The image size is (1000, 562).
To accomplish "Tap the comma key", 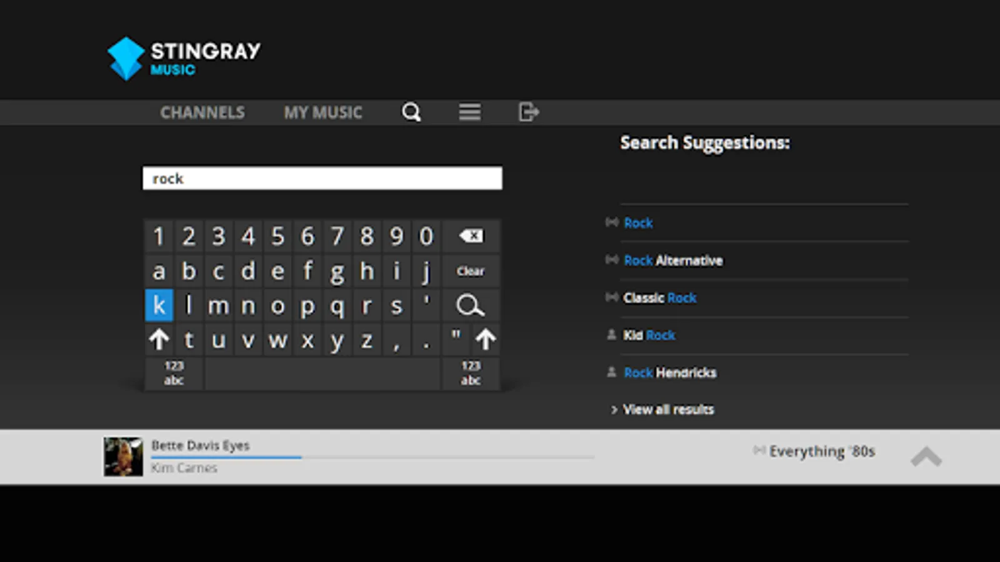I will point(397,340).
